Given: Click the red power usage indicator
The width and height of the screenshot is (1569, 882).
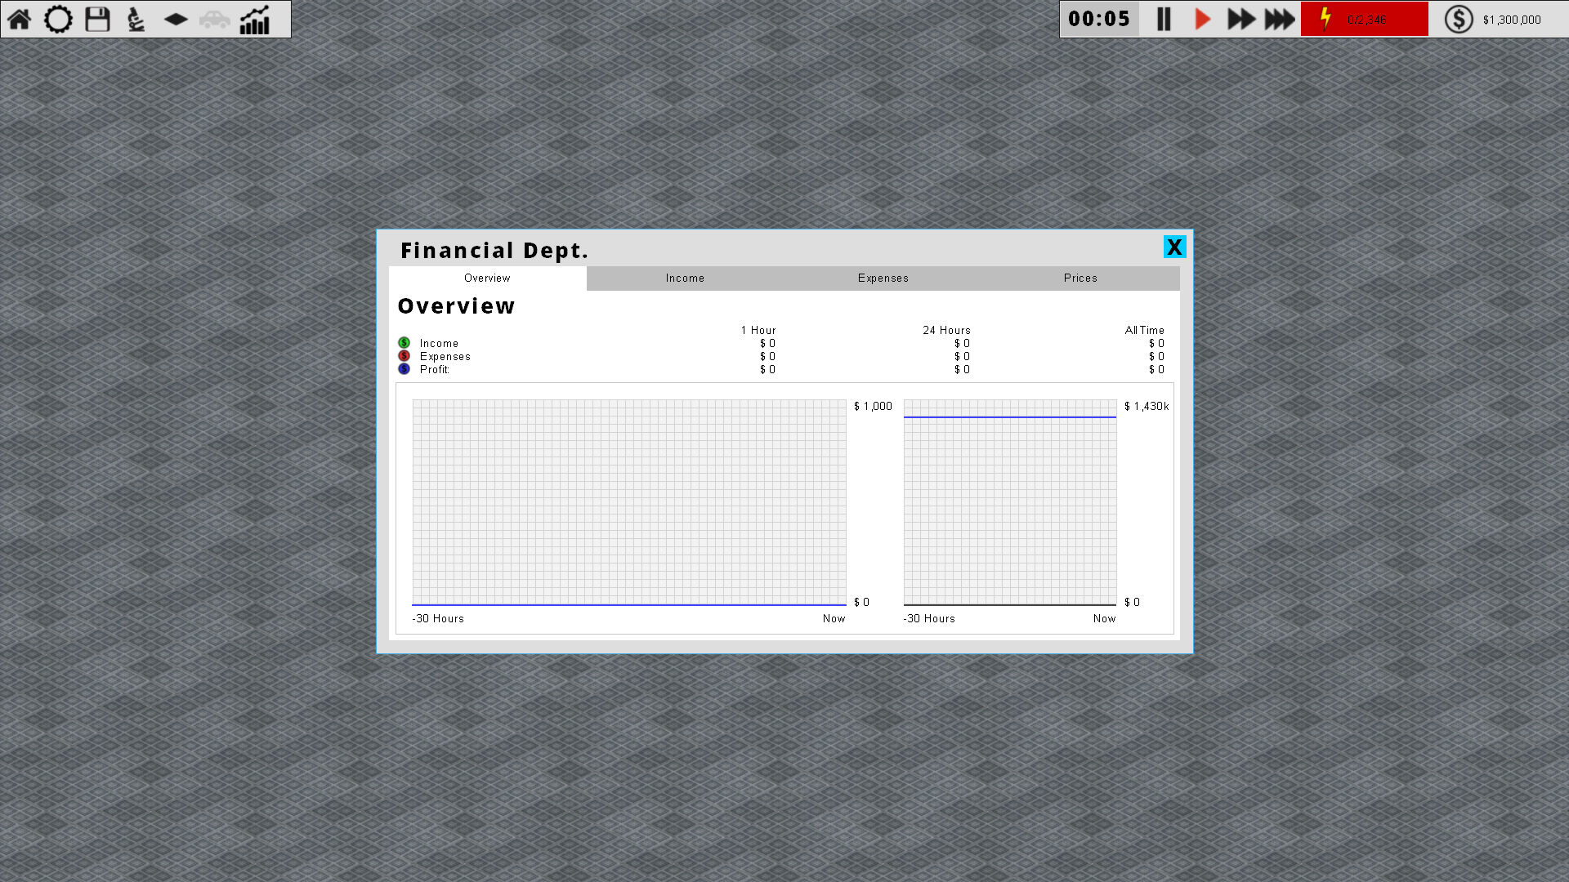Looking at the screenshot, I should 1364,19.
